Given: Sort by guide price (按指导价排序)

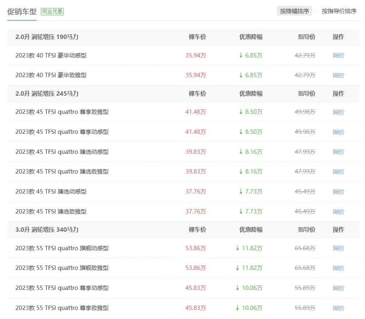Looking at the screenshot, I should pos(339,11).
